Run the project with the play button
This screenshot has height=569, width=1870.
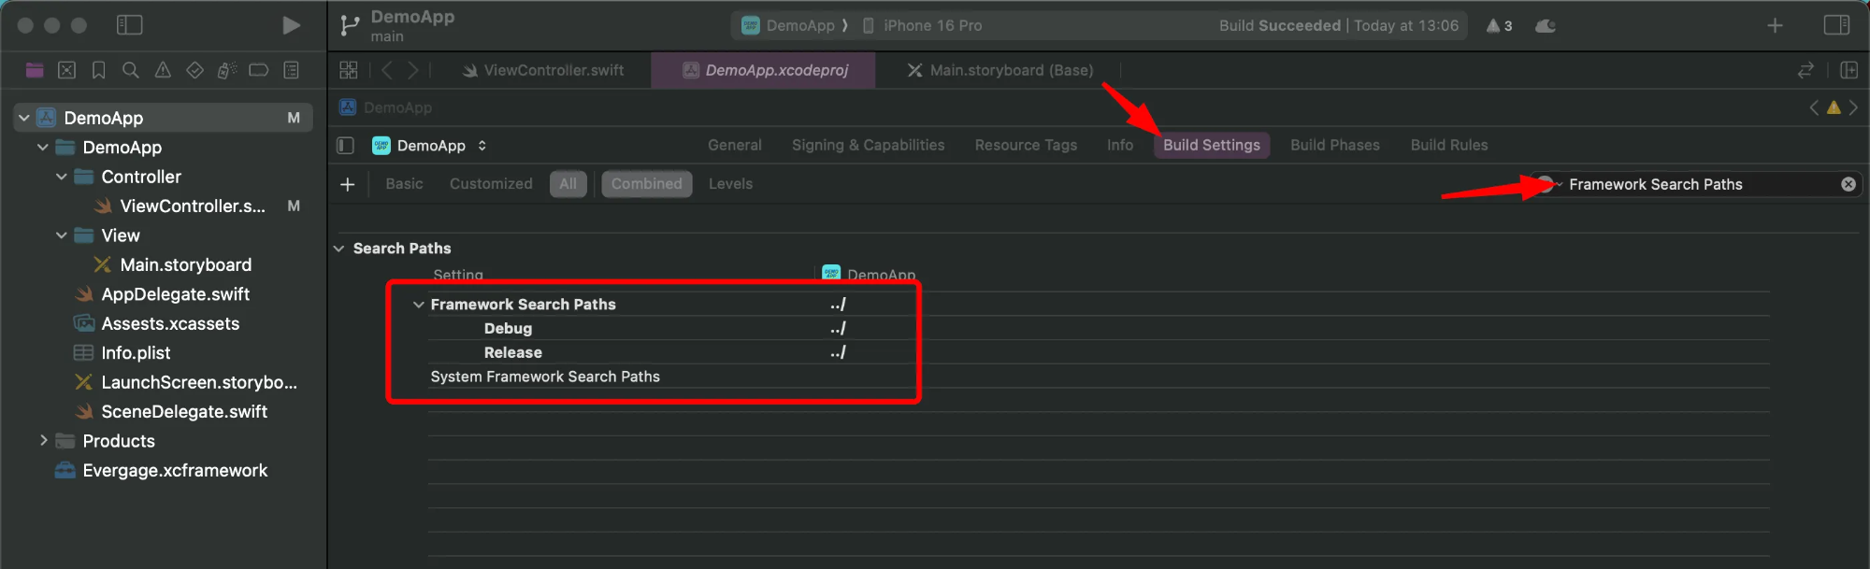(x=291, y=25)
